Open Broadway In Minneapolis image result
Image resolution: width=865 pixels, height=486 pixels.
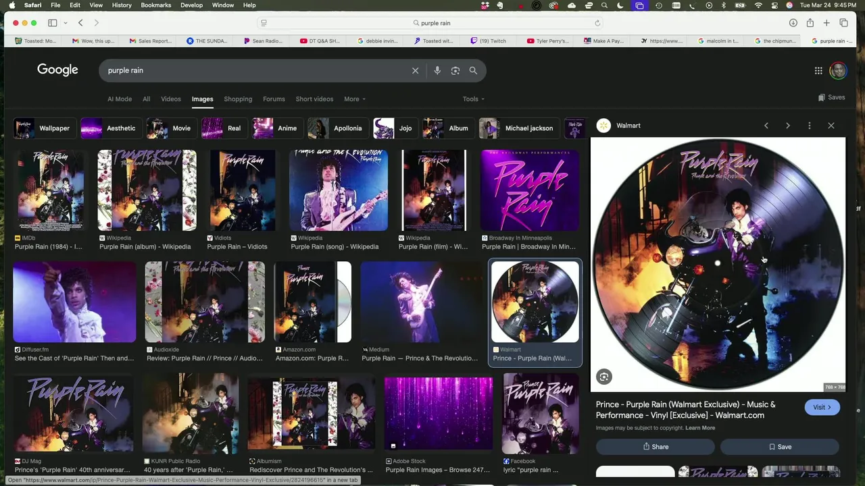coord(530,190)
